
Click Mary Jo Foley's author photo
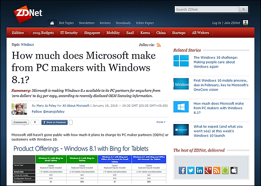[19, 109]
